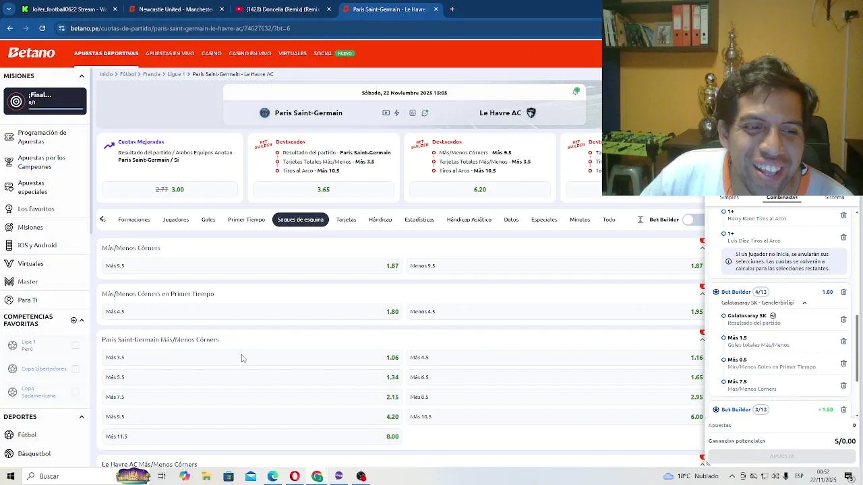The width and height of the screenshot is (863, 485).
Task: Delete the Harry Kane Tiros al Arco selection
Action: 843,216
